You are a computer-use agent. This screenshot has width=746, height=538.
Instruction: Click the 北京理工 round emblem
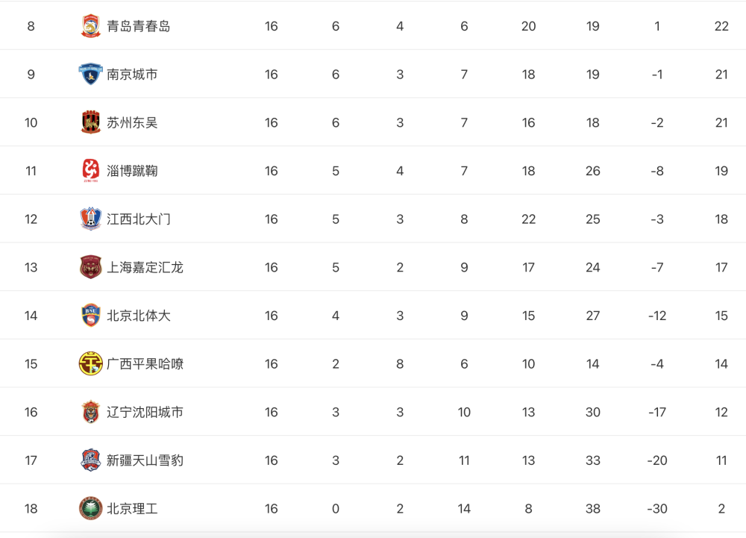(x=90, y=508)
